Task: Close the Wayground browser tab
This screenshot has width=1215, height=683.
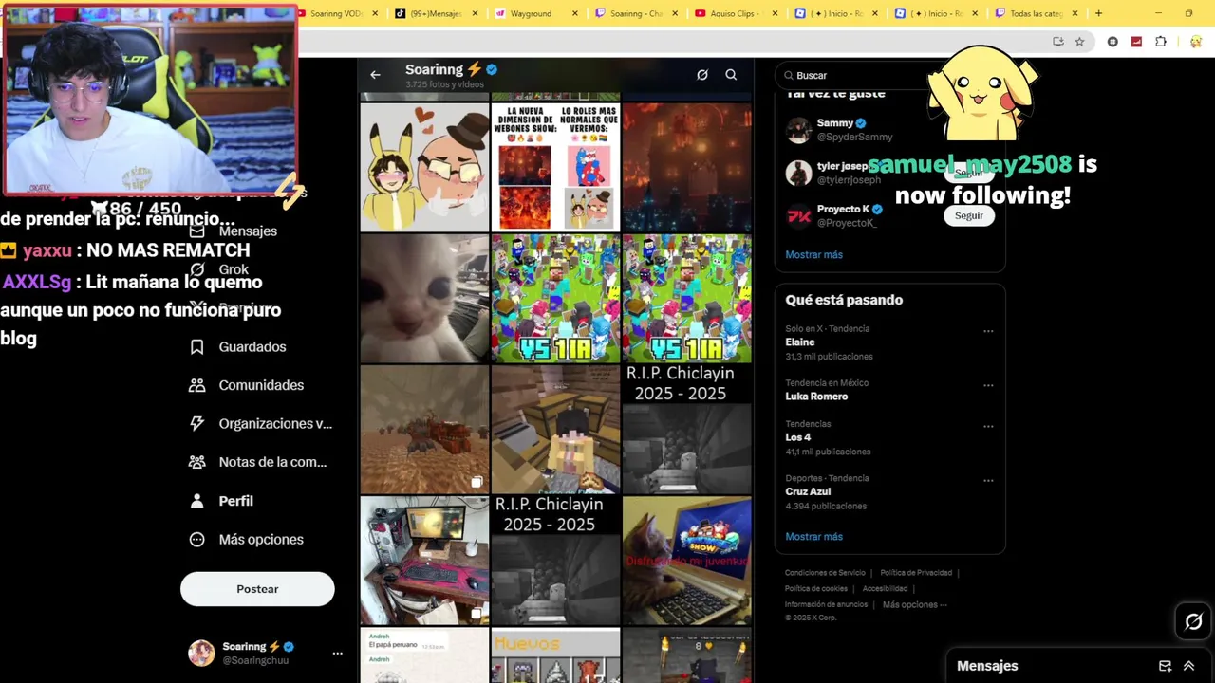Action: tap(575, 13)
